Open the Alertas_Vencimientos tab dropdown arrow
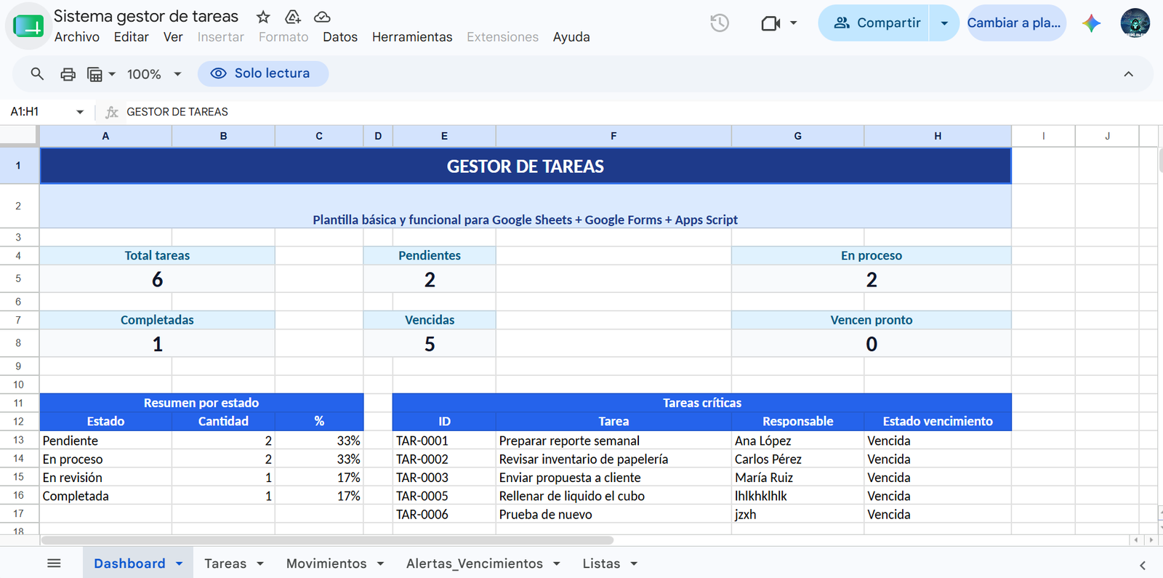1163x578 pixels. 557,563
